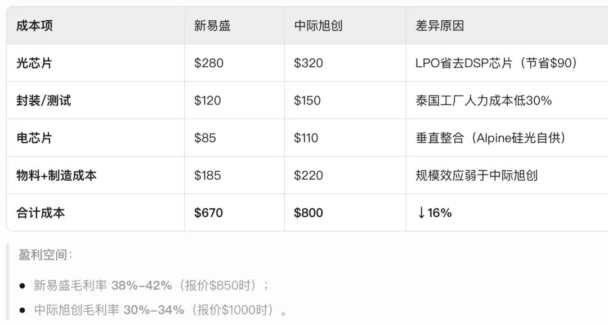
Task: Select the $150 cell
Action: (x=307, y=101)
